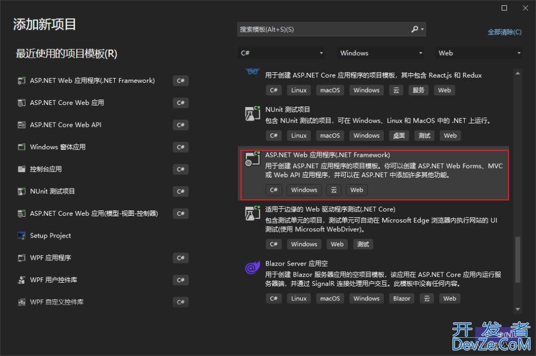Click the Blazor Server 应用空 purple icon
This screenshot has width=536, height=356.
(x=252, y=268)
